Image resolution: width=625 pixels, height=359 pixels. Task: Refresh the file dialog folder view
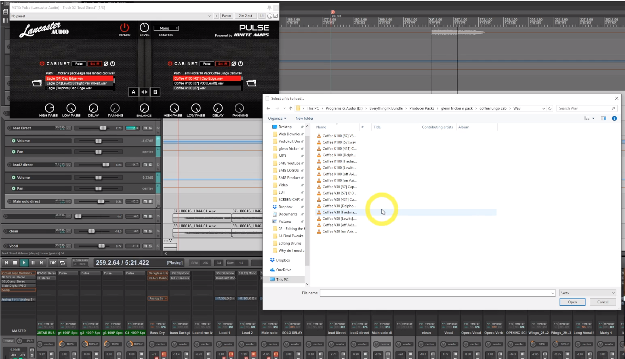(x=549, y=108)
